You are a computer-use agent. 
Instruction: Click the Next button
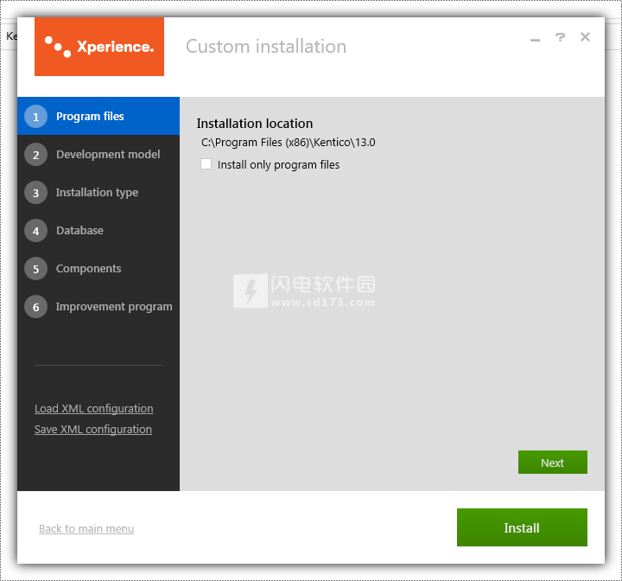pyautogui.click(x=553, y=463)
